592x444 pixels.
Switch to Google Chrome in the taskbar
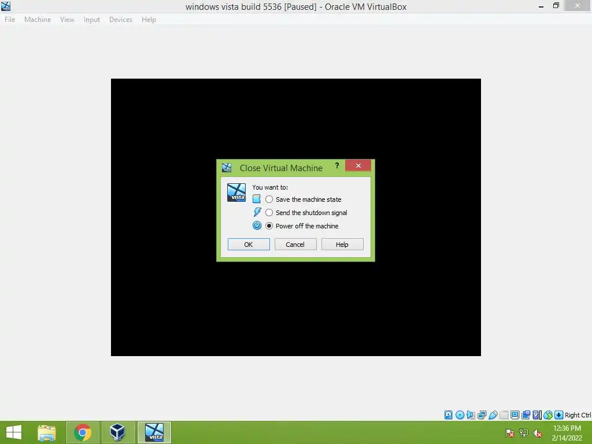[83, 432]
